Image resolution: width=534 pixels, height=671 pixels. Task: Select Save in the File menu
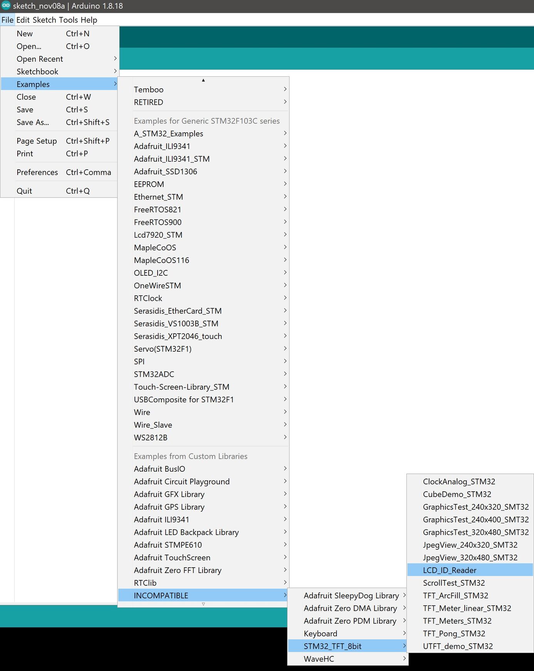coord(59,110)
